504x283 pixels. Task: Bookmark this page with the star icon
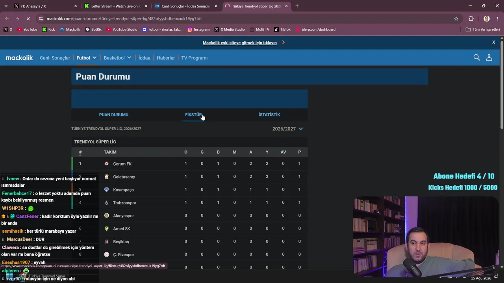click(x=456, y=18)
